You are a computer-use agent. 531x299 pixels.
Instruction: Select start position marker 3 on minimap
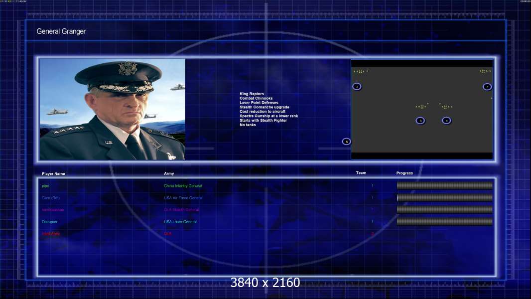[x=420, y=121]
